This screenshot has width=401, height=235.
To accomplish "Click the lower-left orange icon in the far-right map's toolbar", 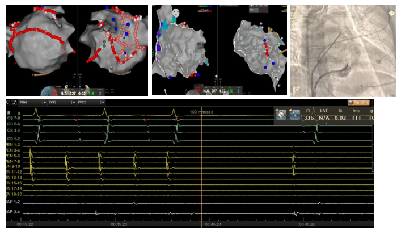I will click(252, 10).
